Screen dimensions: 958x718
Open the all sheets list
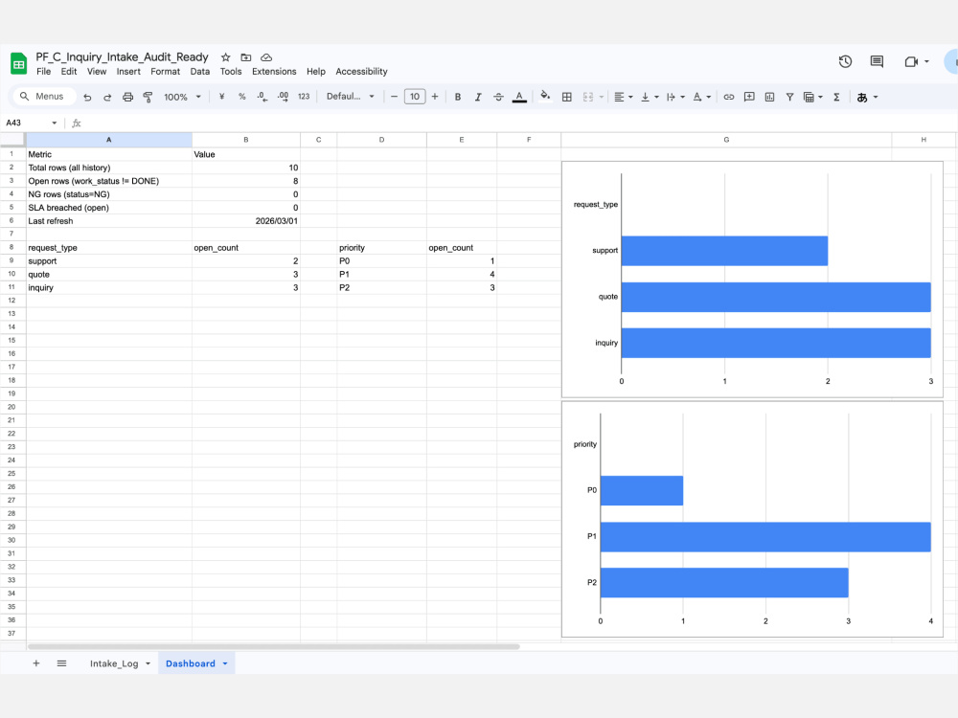pos(61,663)
